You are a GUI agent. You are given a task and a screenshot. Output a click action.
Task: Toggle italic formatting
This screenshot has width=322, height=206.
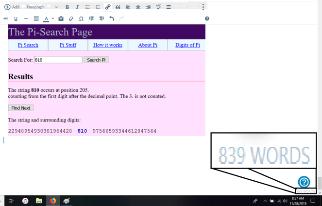point(77,7)
